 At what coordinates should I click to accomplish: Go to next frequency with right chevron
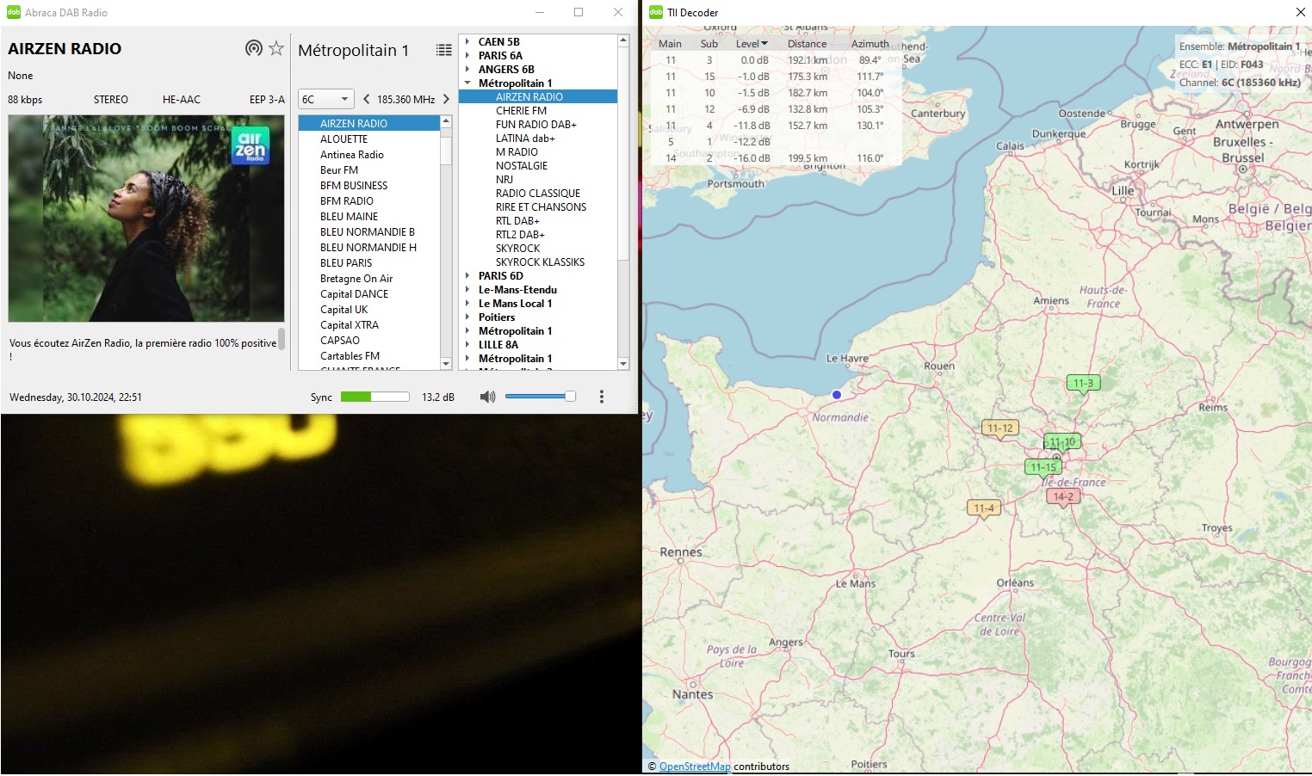(446, 99)
